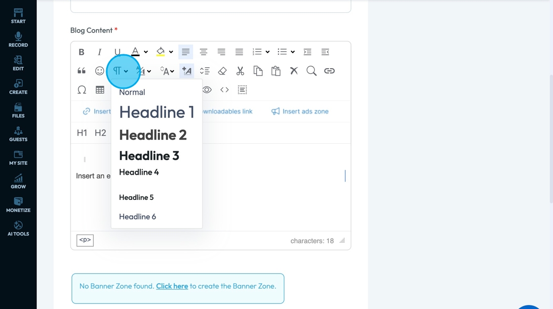Image resolution: width=553 pixels, height=309 pixels.
Task: Toggle the code view
Action: [225, 90]
